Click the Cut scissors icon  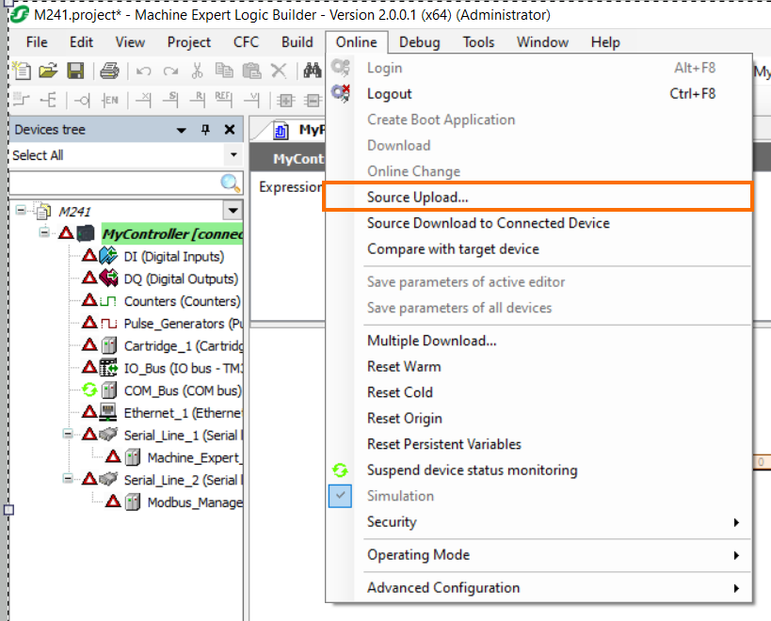click(x=197, y=71)
